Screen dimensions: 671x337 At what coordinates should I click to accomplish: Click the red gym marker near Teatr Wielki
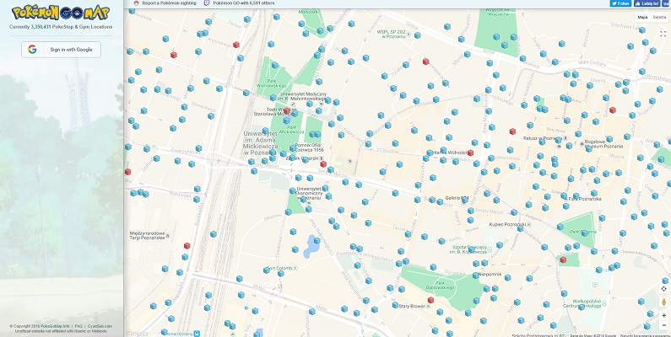[287, 110]
